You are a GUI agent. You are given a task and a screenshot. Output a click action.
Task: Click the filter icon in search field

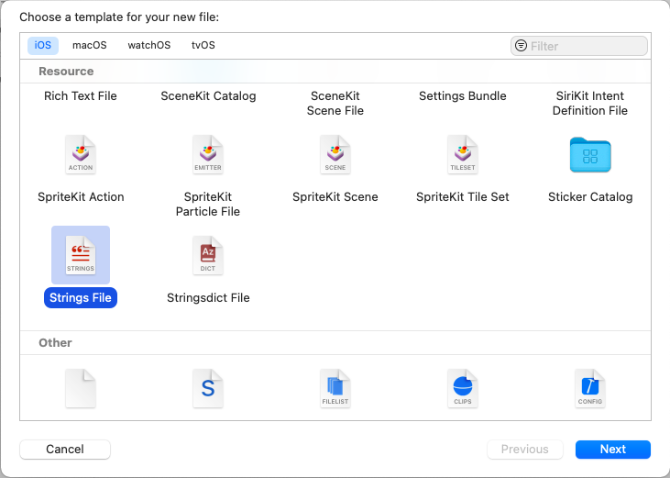[521, 46]
